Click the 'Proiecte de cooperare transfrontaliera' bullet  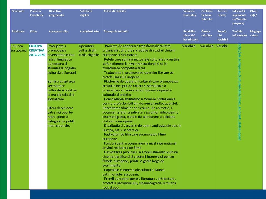click(139, 50)
